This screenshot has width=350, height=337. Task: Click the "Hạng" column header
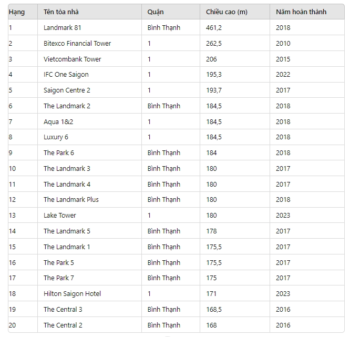17,12
